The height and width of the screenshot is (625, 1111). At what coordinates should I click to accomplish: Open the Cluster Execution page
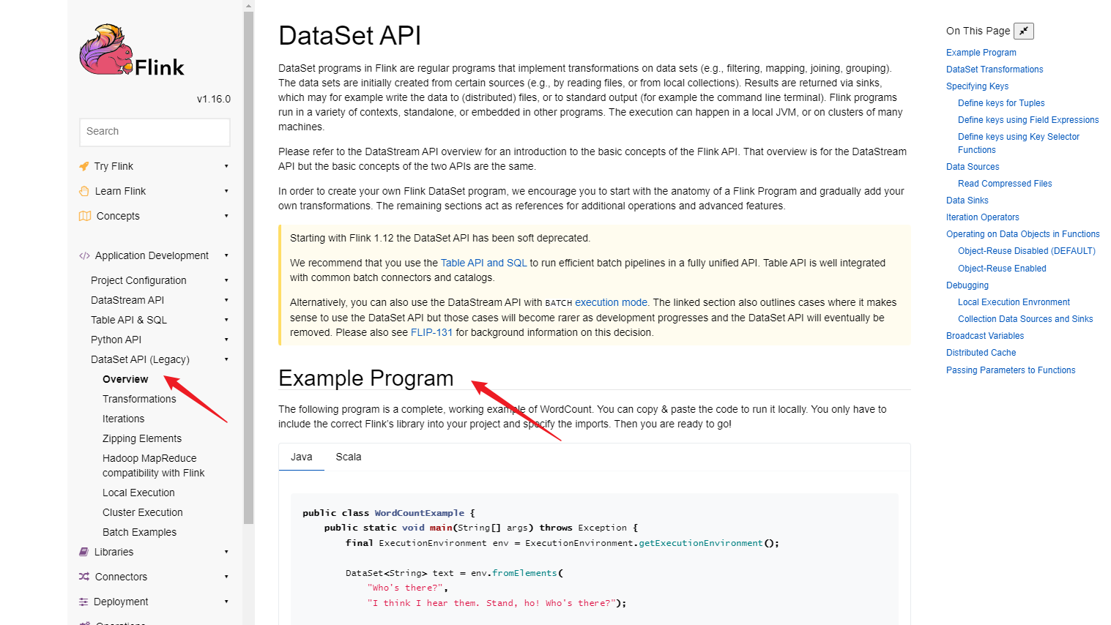pos(143,512)
